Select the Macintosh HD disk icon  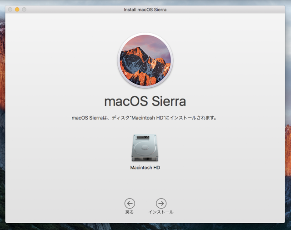point(145,148)
